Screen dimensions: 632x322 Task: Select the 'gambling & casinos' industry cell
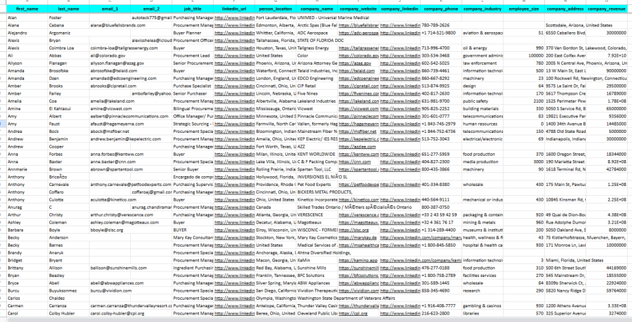(483, 306)
